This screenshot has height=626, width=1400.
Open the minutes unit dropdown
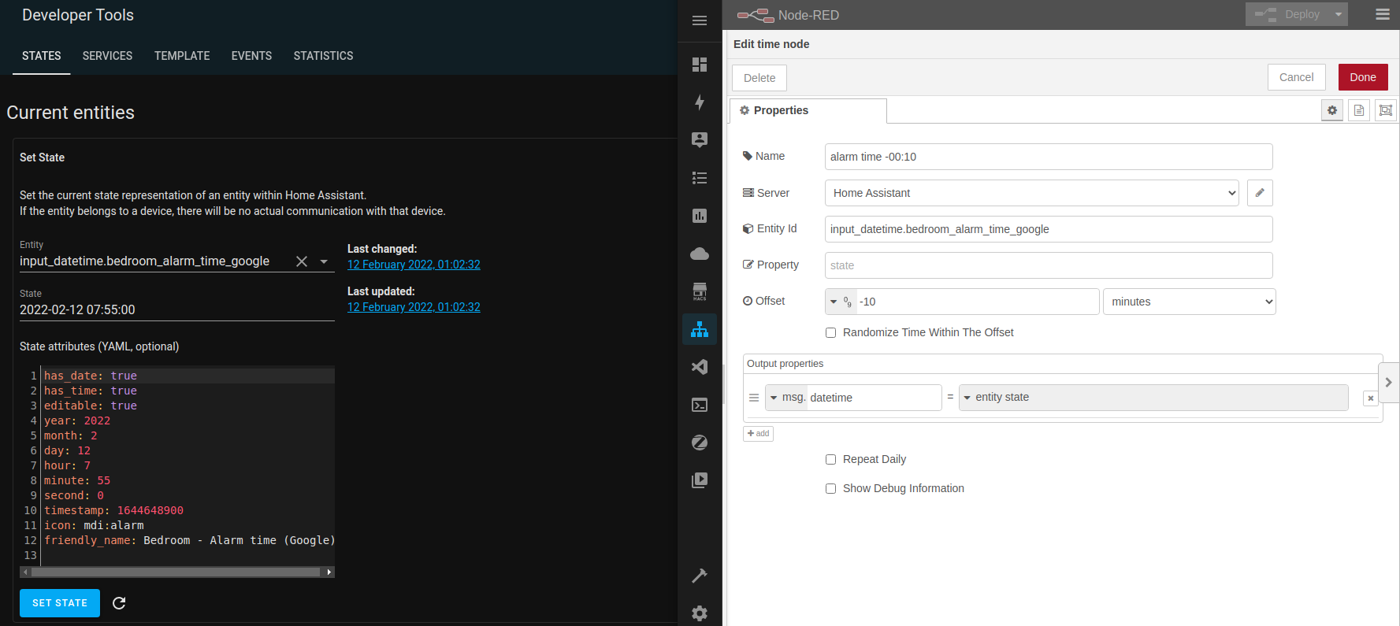click(x=1190, y=302)
